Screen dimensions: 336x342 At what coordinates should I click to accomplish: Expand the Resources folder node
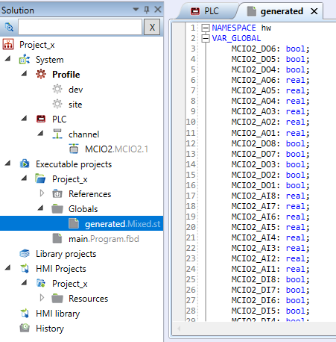click(42, 298)
